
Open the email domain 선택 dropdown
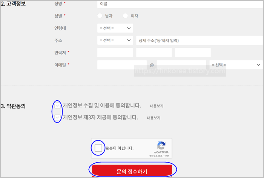point(236,65)
